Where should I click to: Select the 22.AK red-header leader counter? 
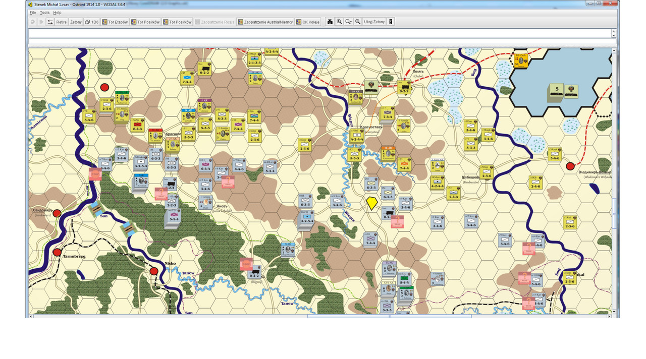coord(155,135)
